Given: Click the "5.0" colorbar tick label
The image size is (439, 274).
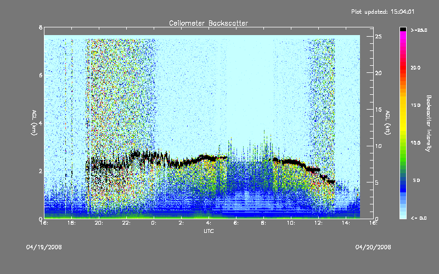Looking at the screenshot, I should (417, 180).
